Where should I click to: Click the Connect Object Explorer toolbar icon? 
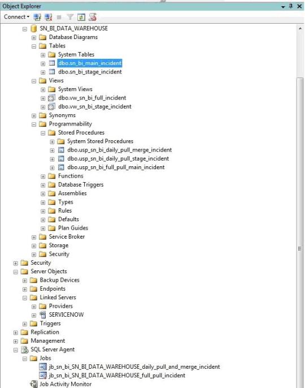(37, 17)
